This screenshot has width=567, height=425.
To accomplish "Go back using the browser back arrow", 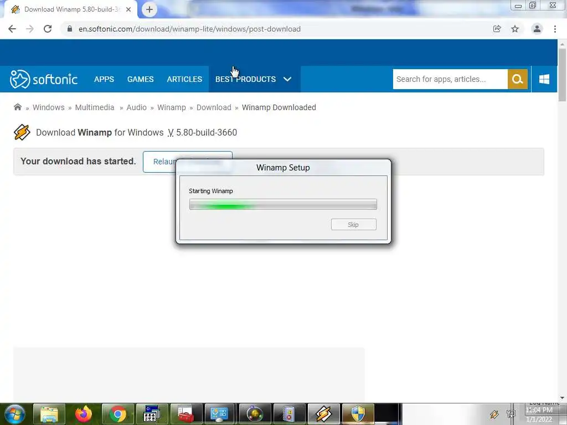I will tap(12, 29).
